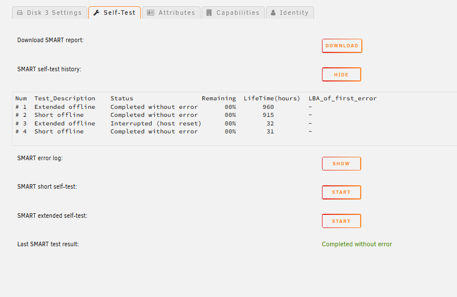This screenshot has width=457, height=297.
Task: Select the Self-Test tab label
Action: point(120,13)
